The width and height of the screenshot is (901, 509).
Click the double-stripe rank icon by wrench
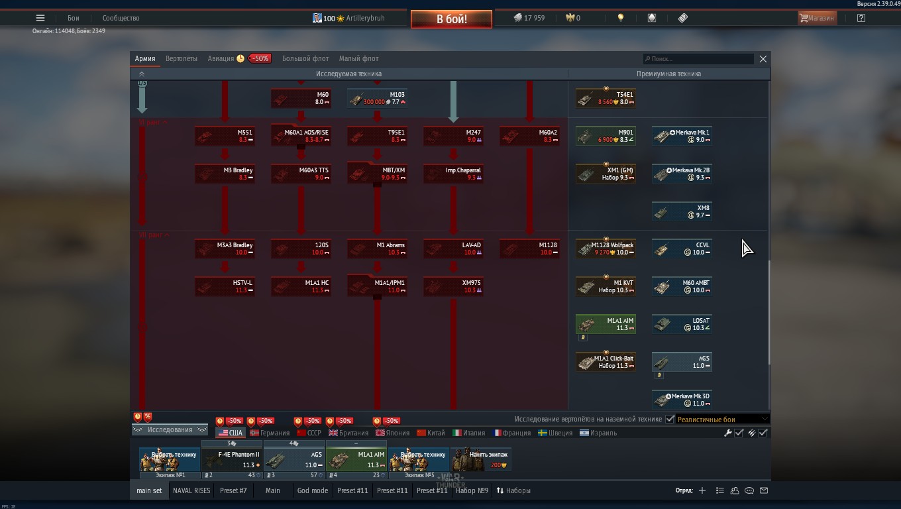click(751, 433)
